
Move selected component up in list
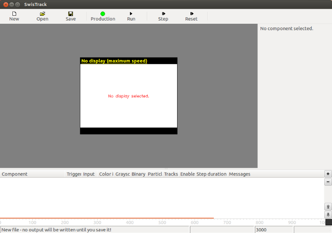tap(328, 207)
